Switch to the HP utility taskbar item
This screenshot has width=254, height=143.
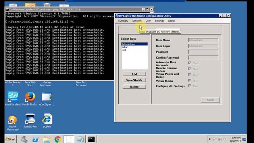point(80,139)
